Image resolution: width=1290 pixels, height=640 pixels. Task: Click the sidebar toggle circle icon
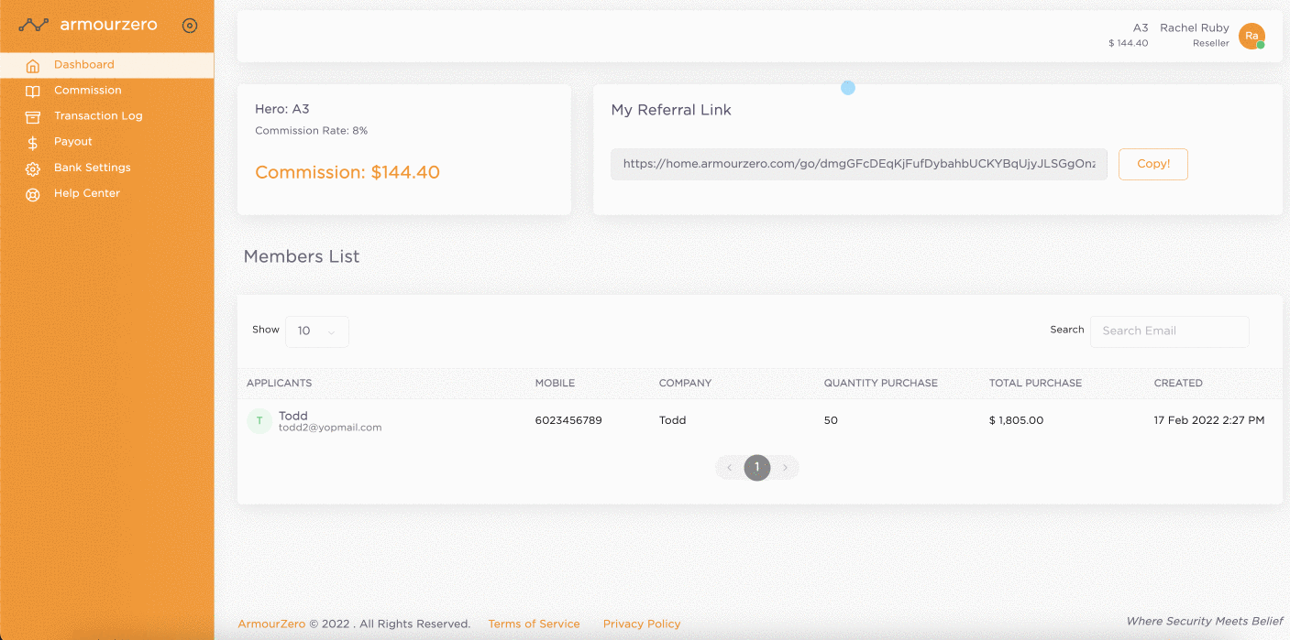click(190, 26)
